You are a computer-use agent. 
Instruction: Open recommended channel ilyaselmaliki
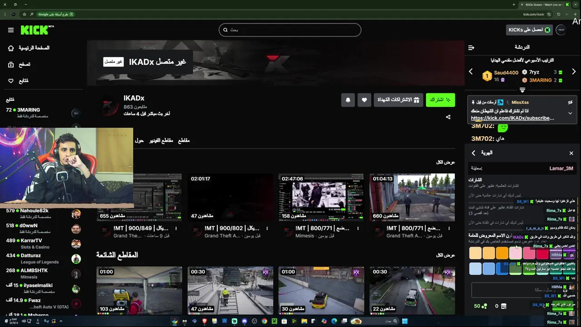[x=43, y=288]
